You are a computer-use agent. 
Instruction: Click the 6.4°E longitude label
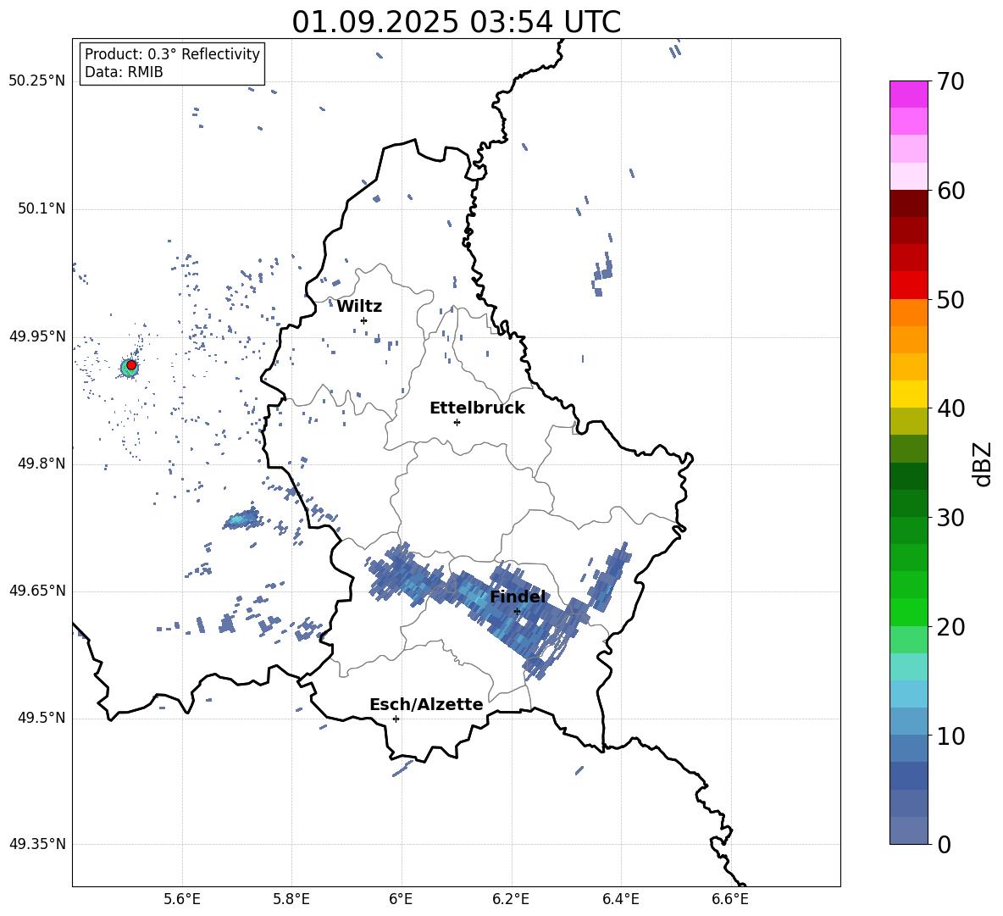pos(620,899)
